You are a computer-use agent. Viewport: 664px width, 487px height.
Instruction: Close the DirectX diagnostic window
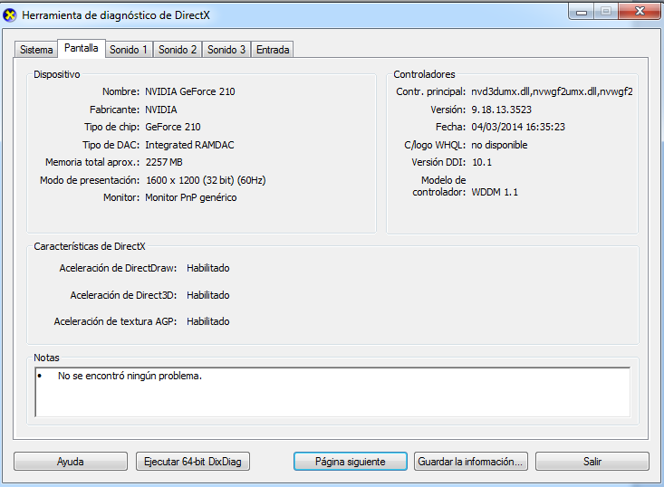pos(640,12)
